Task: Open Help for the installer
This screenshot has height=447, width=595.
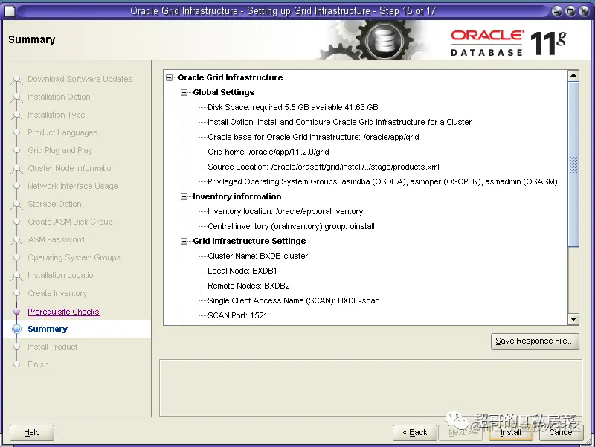Action: click(32, 433)
